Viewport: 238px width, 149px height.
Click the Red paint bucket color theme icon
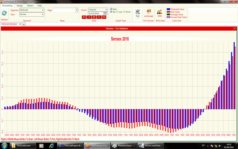click(x=138, y=12)
